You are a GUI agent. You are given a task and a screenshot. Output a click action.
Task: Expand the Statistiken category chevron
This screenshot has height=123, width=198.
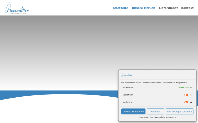click(191, 95)
